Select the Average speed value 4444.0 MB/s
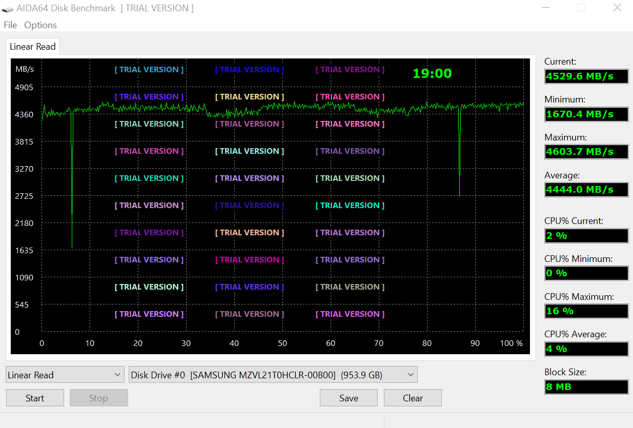The image size is (633, 428). click(586, 190)
